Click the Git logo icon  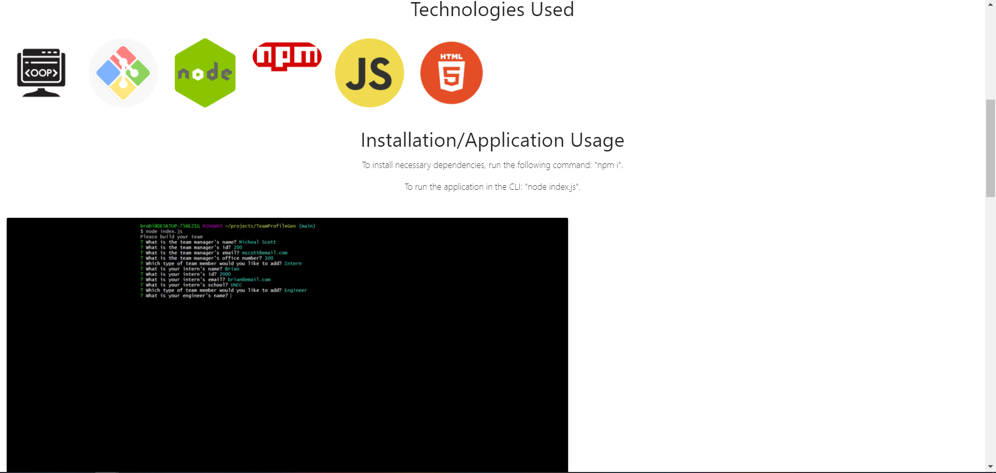[x=123, y=73]
